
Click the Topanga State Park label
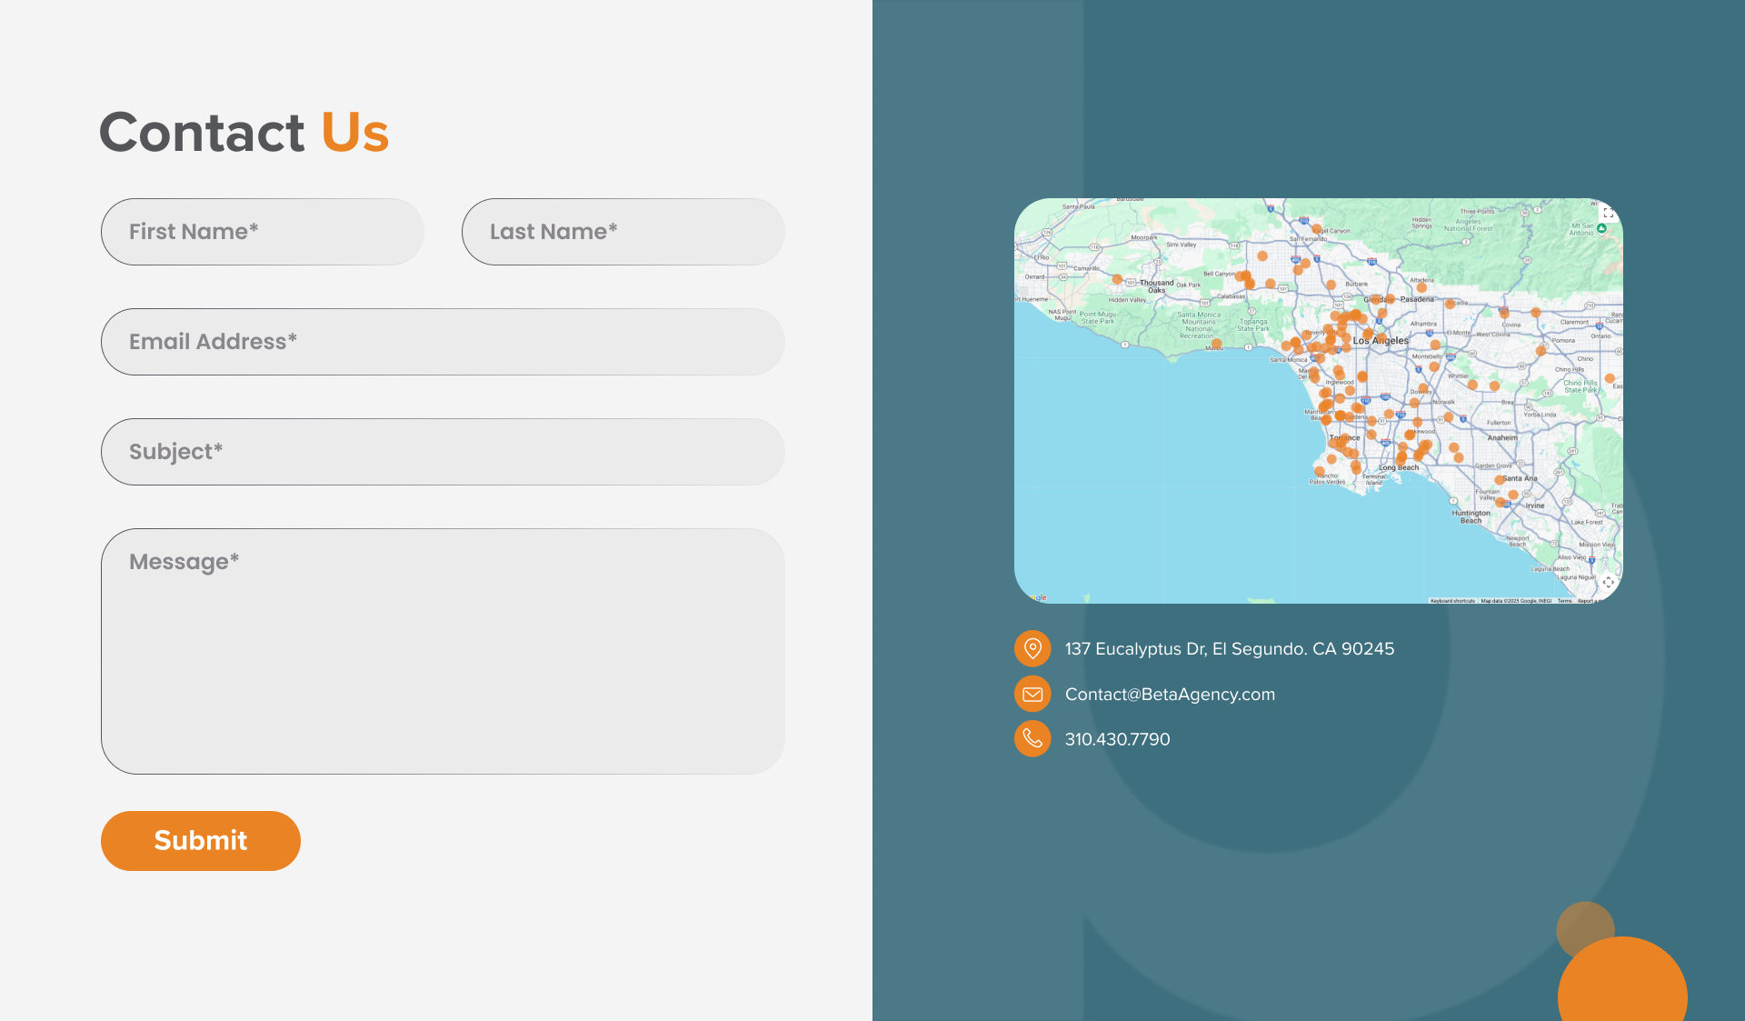click(x=1253, y=325)
